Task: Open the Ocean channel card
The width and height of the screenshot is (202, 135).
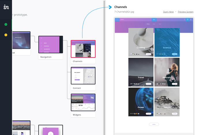Action: (x=141, y=102)
